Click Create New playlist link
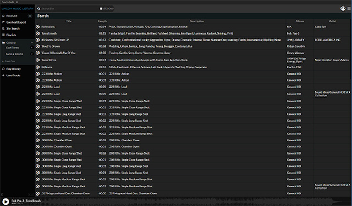The image size is (352, 206). coord(10,61)
